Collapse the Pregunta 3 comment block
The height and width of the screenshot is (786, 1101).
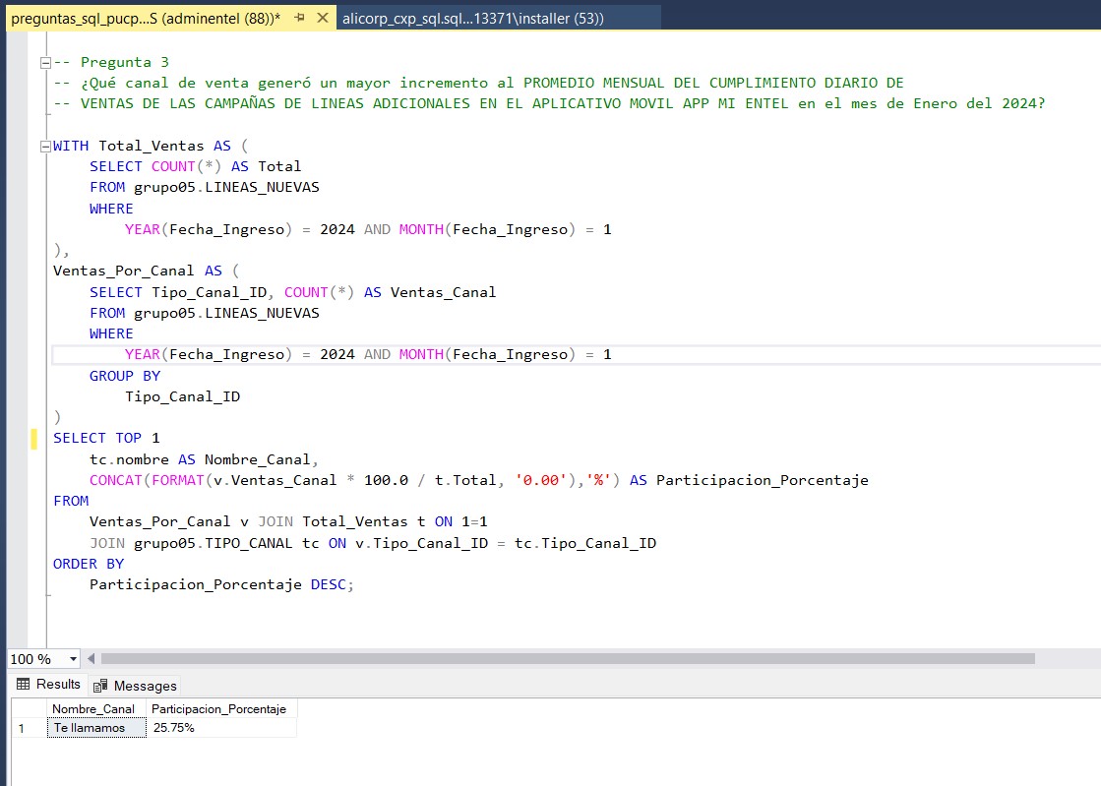click(x=44, y=62)
